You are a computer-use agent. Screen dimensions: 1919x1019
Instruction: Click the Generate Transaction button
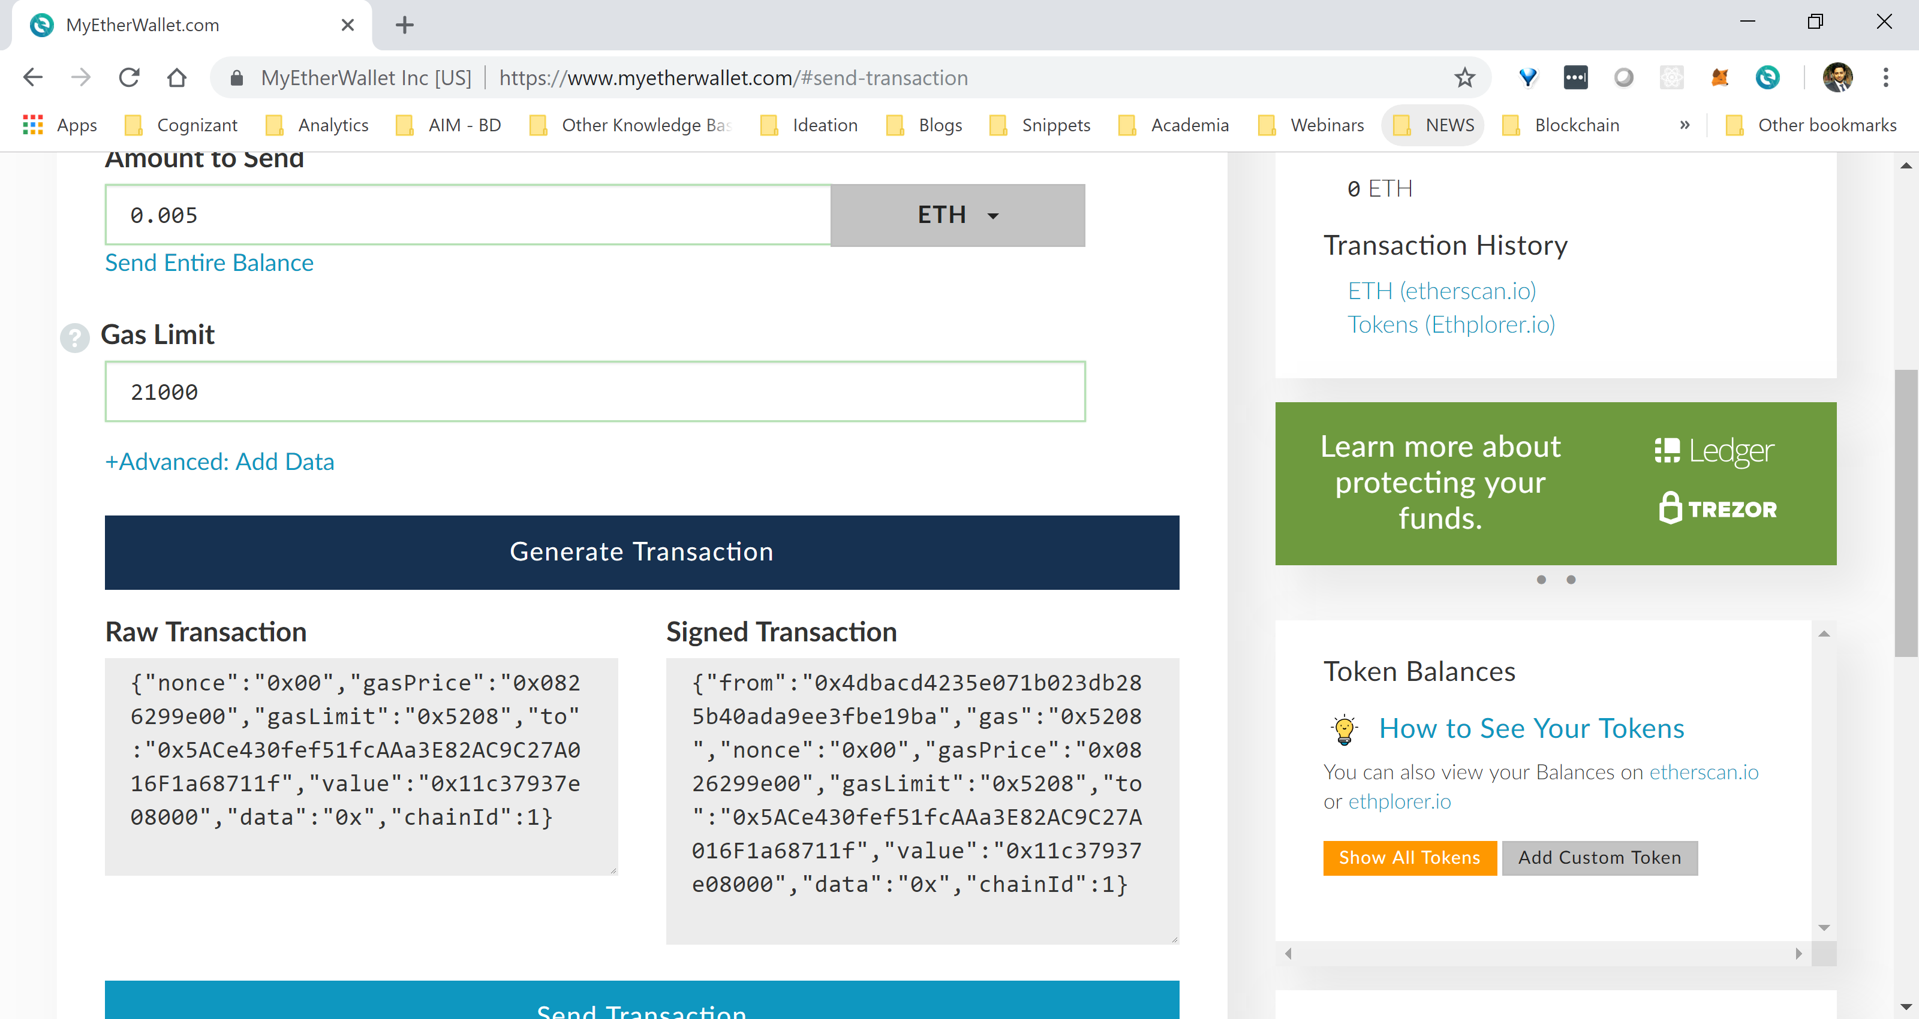[x=642, y=551]
